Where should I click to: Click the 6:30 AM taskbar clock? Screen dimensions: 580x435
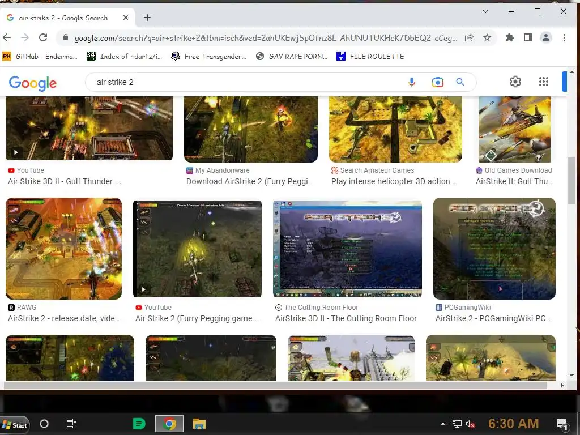coord(513,424)
